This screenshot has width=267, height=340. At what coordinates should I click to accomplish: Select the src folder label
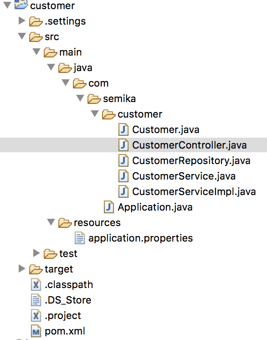click(52, 36)
